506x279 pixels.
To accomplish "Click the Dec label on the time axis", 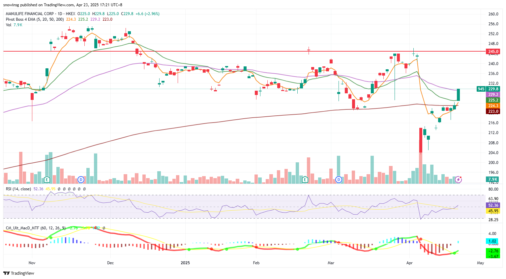I will coord(110,263).
